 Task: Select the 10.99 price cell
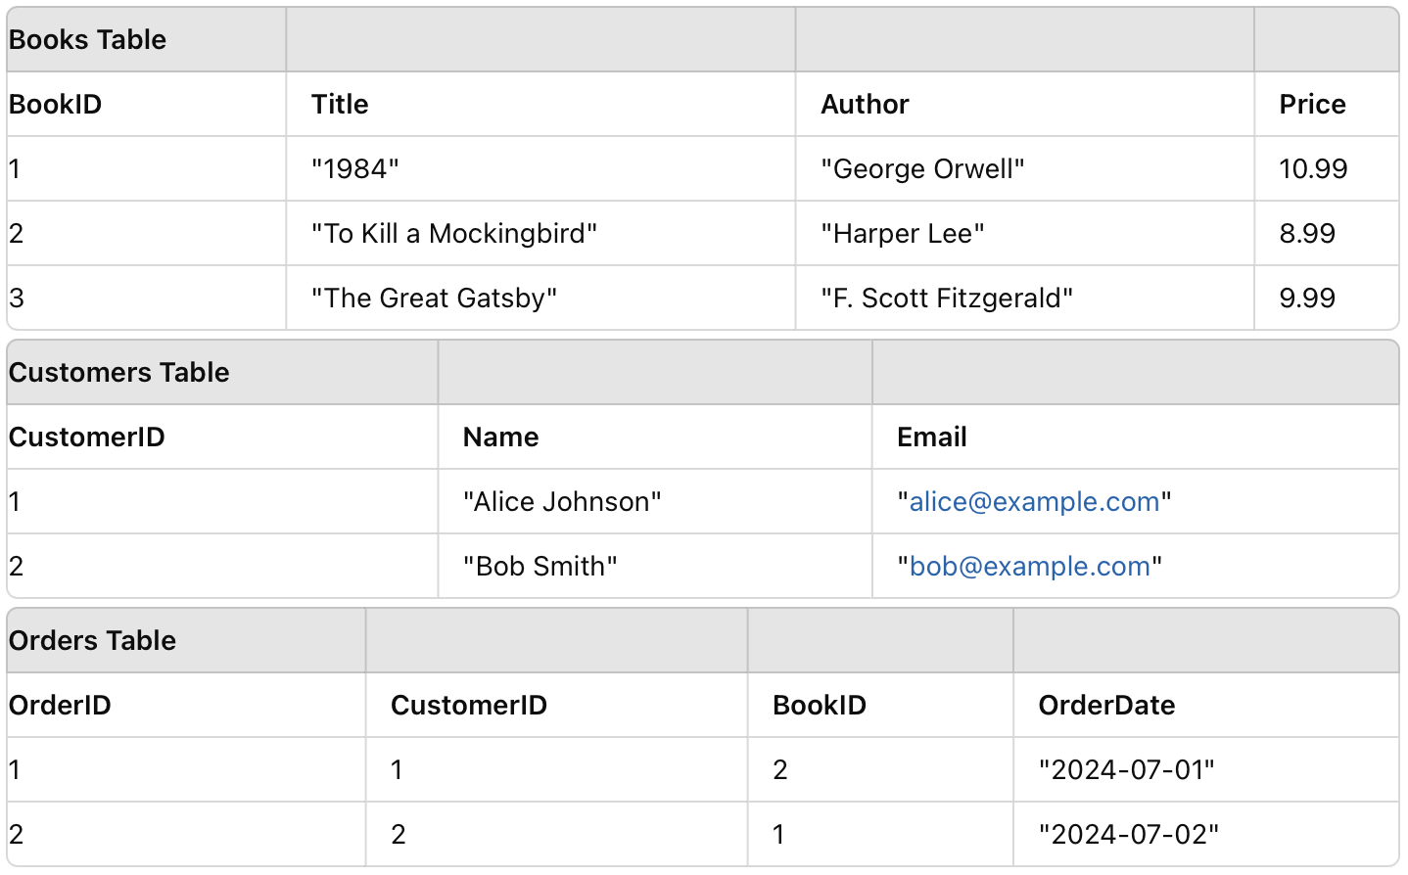(x=1313, y=169)
